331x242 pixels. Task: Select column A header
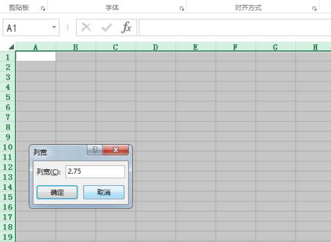tap(36, 47)
